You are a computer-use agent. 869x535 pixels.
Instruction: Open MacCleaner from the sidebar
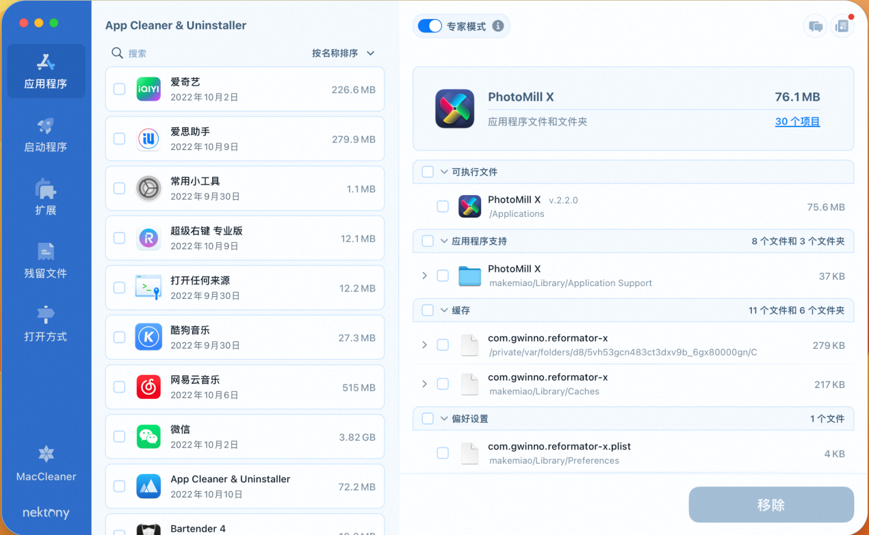click(46, 463)
